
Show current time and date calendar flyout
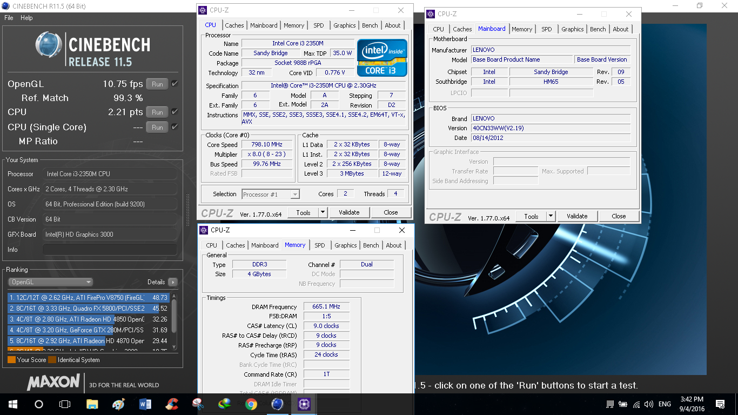pos(693,404)
